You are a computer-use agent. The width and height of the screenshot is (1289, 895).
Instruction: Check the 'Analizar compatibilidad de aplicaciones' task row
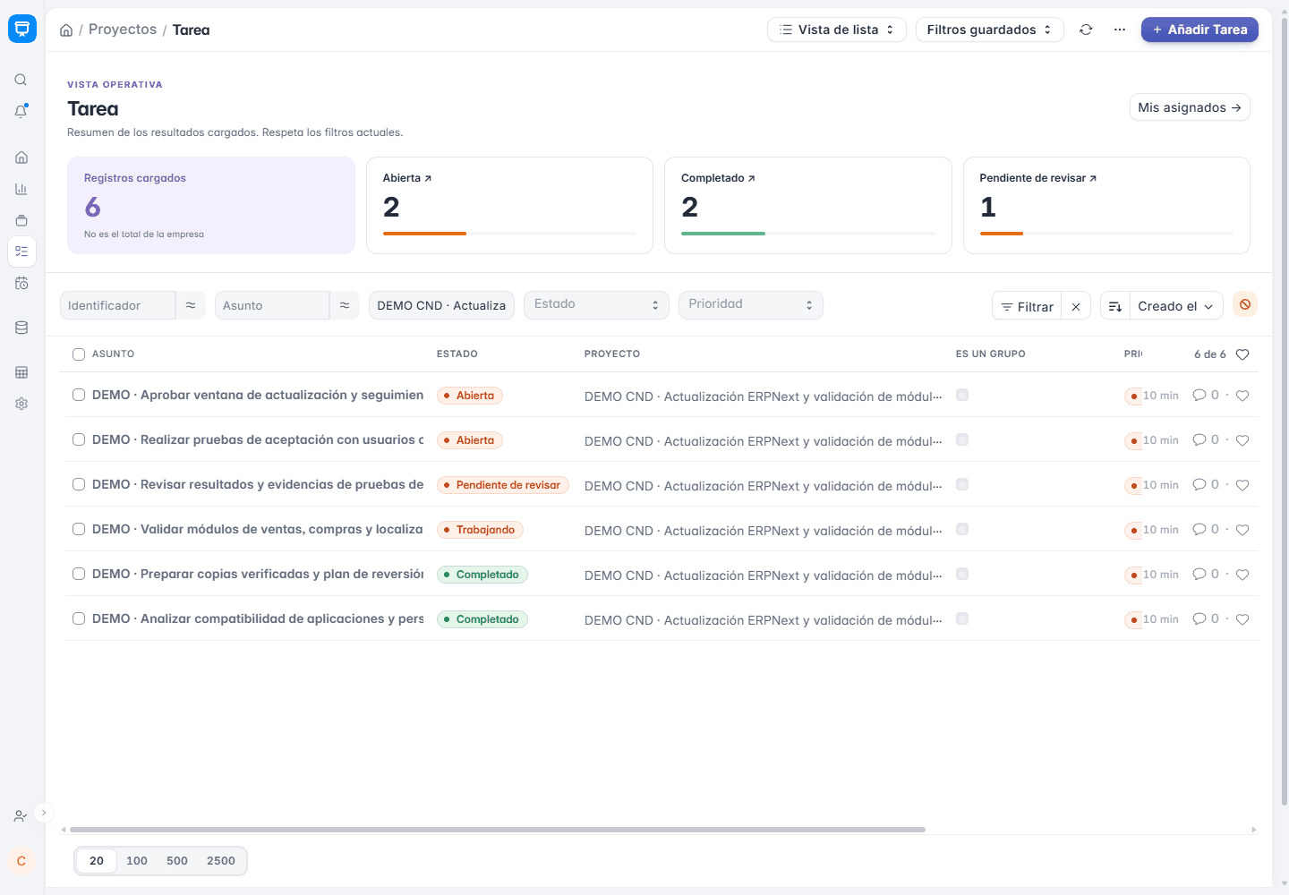point(79,618)
